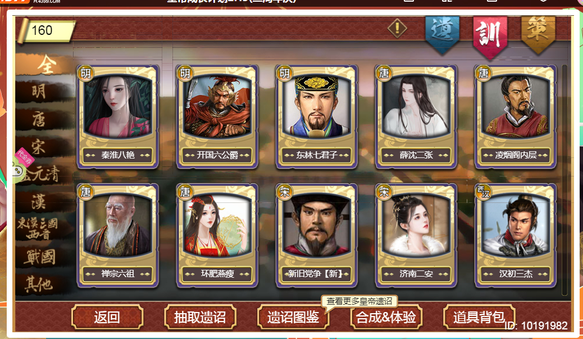This screenshot has width=583, height=339.
Task: Click the gamepad icon on left edge
Action: point(17,171)
